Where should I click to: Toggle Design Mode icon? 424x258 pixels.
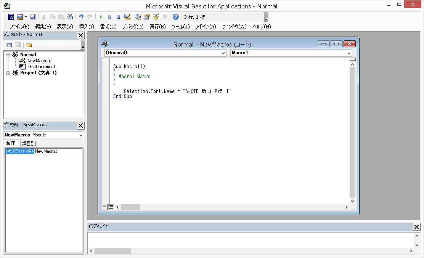tap(127, 17)
